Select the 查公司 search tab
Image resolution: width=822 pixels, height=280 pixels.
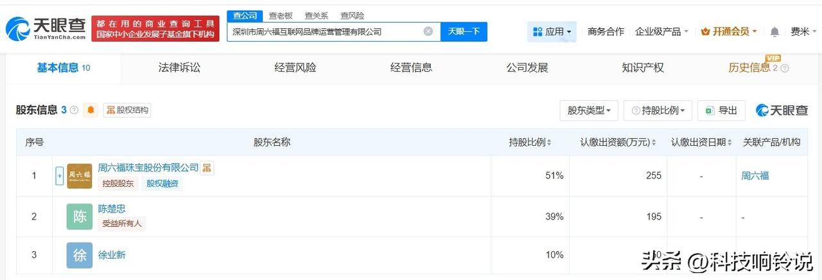click(244, 15)
